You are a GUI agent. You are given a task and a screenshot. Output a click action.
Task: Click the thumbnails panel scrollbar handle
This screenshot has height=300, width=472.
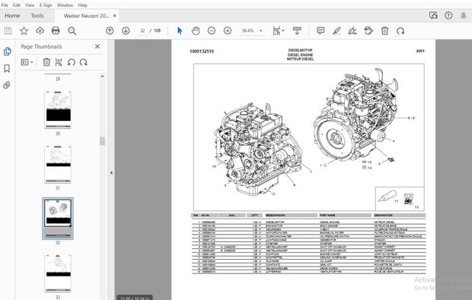(102, 141)
